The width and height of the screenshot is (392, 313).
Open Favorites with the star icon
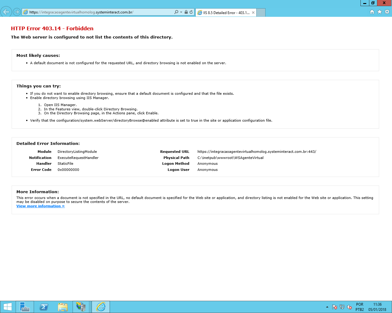[x=379, y=12]
